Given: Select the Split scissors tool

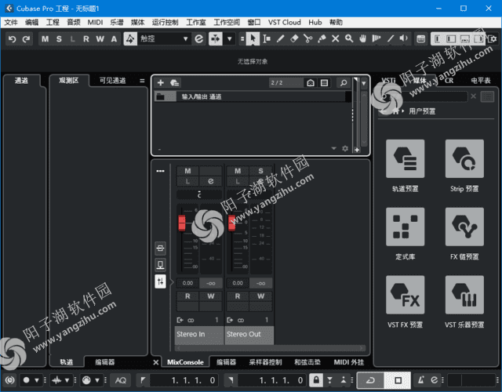Looking at the screenshot, I should pos(308,38).
